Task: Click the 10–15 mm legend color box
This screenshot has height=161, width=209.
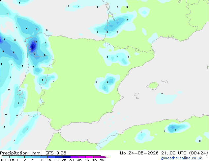Action: [44, 157]
